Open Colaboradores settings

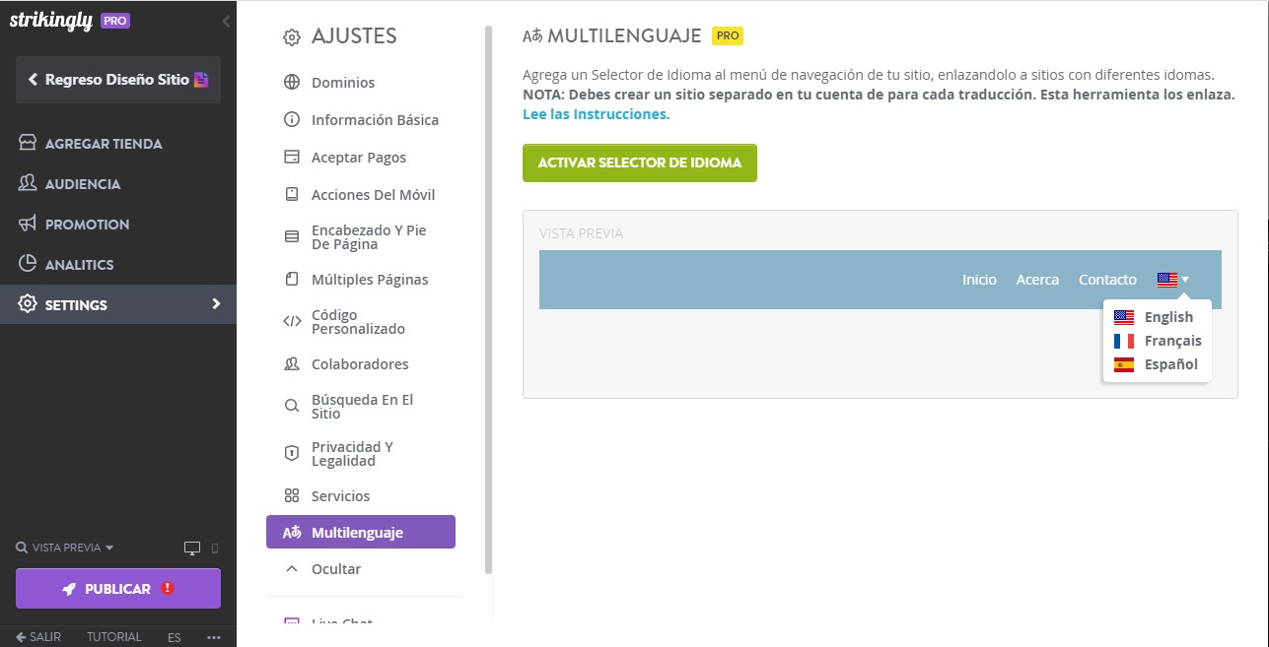coord(361,364)
